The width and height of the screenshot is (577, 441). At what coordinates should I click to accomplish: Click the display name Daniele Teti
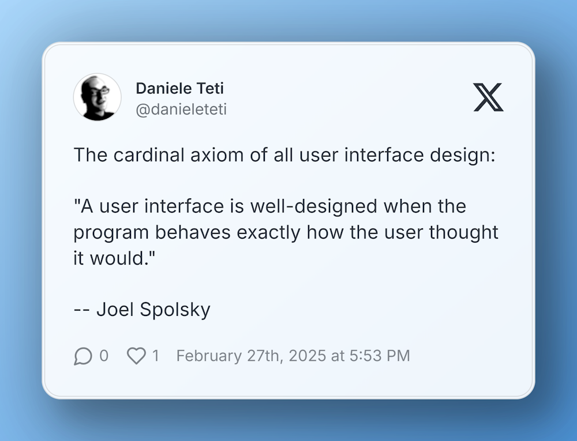tap(179, 88)
